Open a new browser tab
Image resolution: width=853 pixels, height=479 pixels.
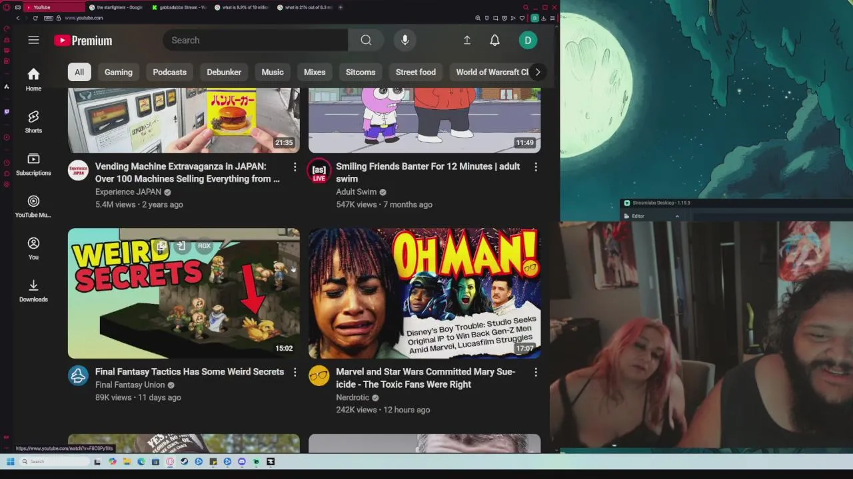341,7
